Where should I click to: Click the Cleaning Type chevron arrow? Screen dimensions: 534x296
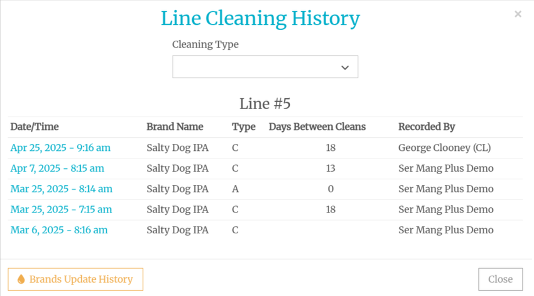click(345, 67)
